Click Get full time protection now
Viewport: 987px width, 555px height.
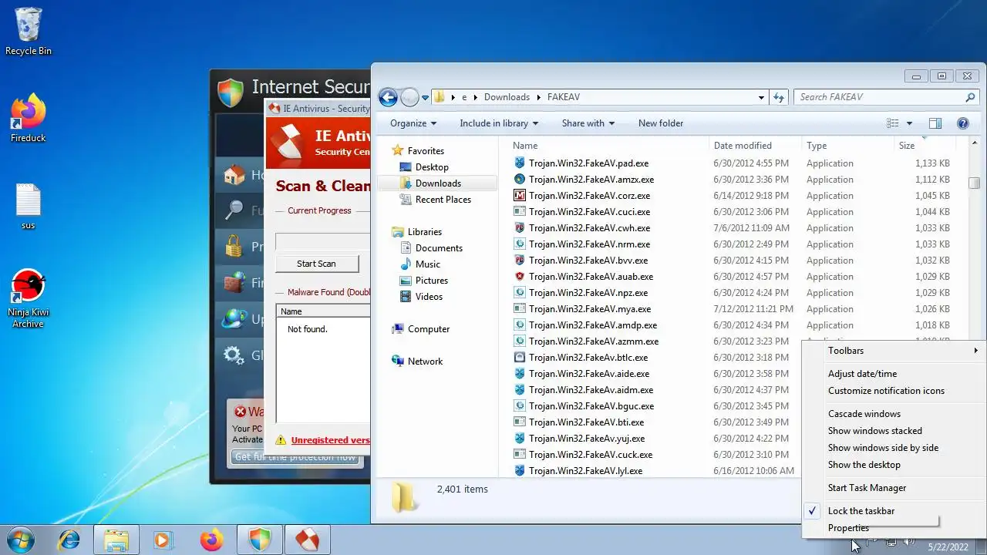click(x=295, y=457)
